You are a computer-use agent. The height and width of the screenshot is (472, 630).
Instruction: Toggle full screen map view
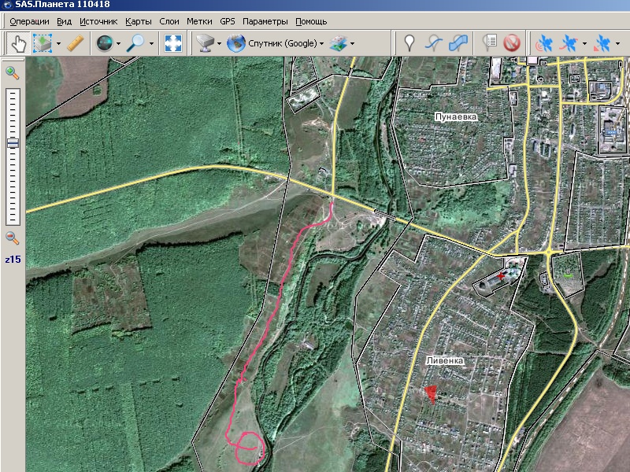[173, 42]
